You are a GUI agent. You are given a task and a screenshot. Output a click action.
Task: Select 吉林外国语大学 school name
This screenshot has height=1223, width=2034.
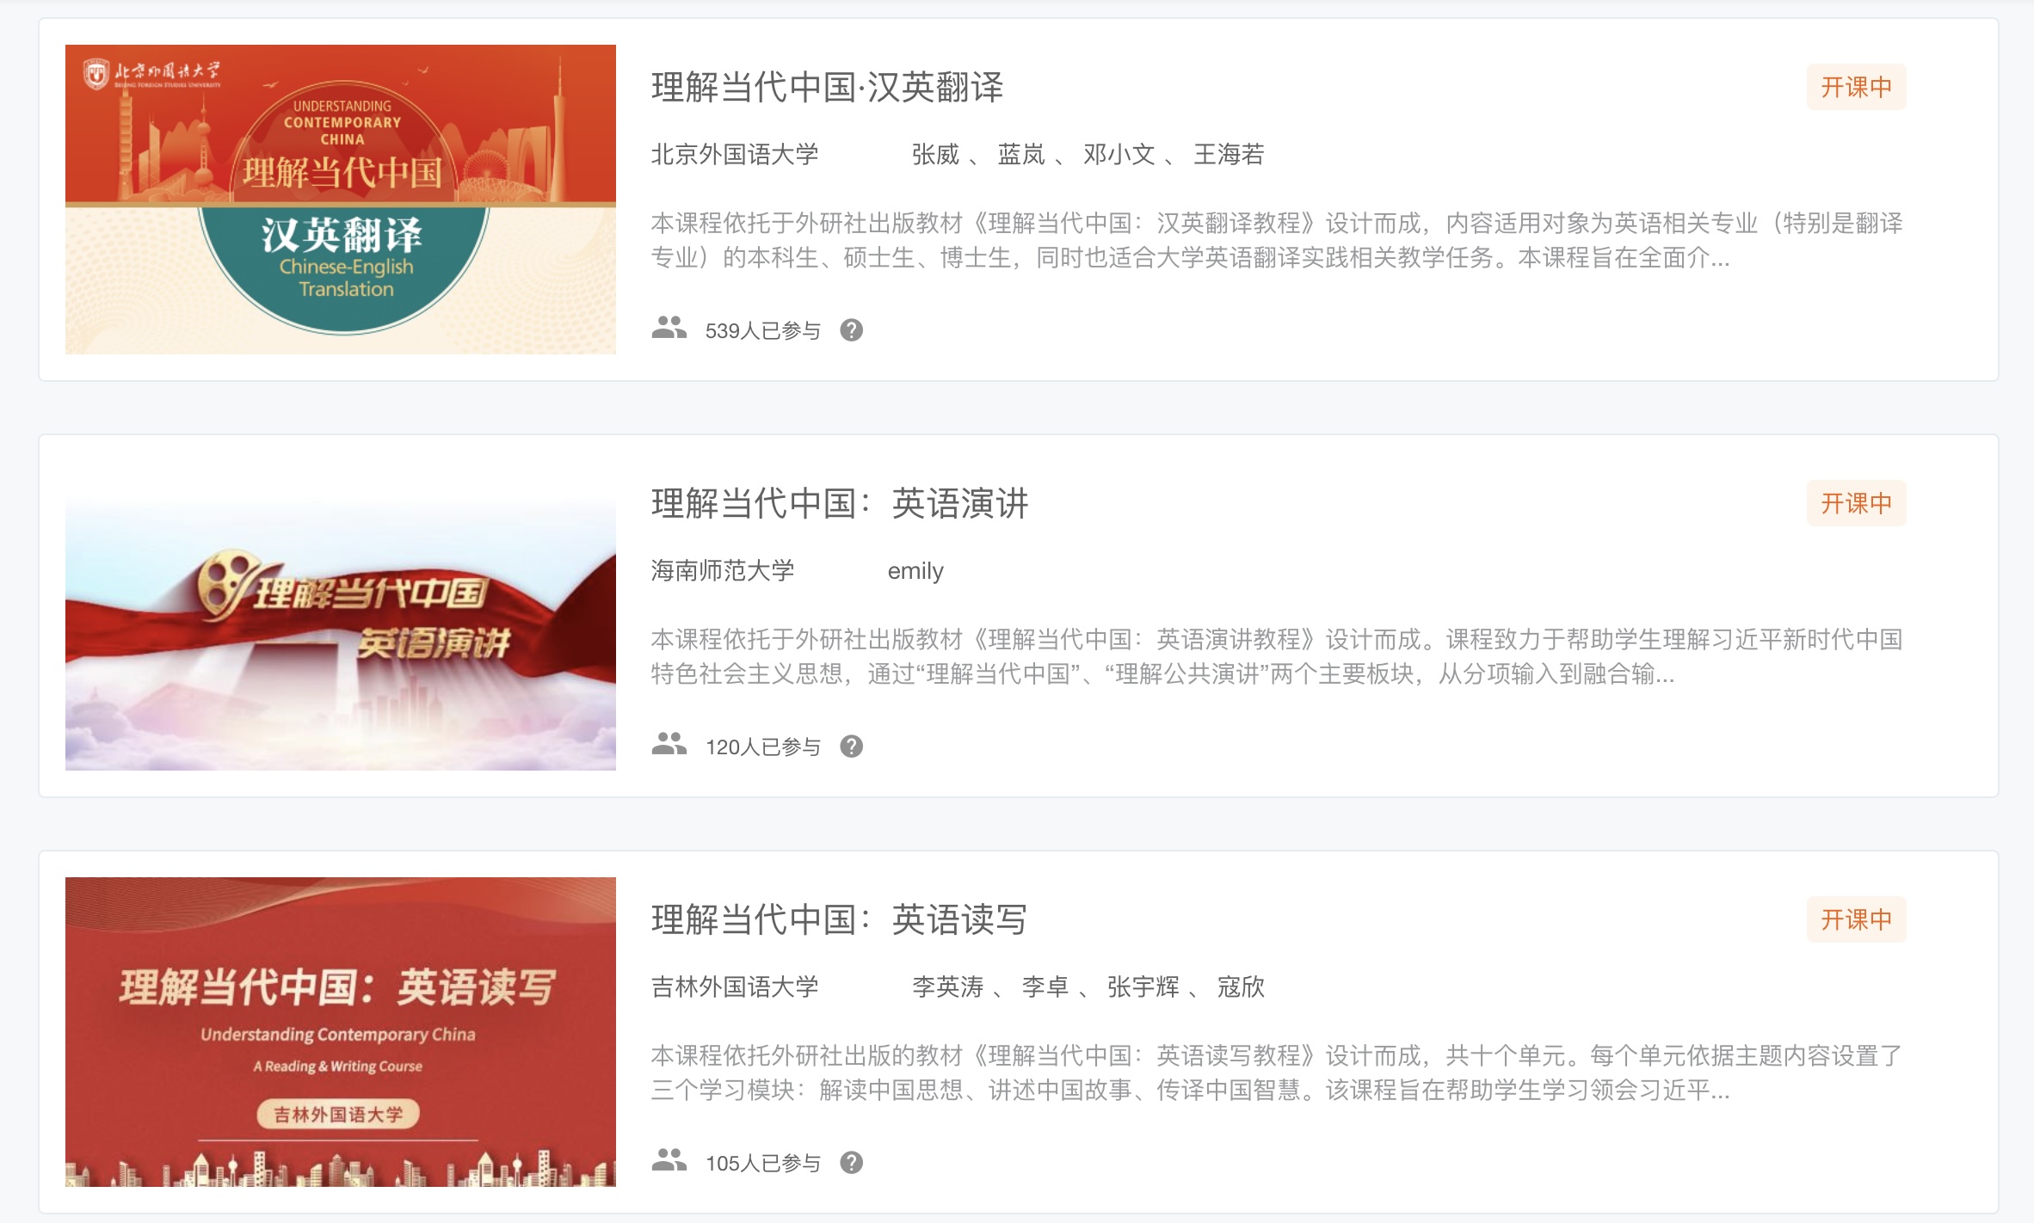point(735,986)
